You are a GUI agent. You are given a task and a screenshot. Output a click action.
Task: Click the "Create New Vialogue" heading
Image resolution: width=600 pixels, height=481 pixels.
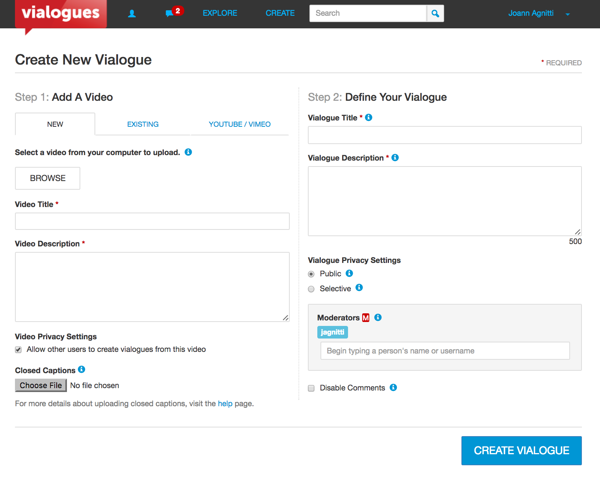(x=83, y=60)
